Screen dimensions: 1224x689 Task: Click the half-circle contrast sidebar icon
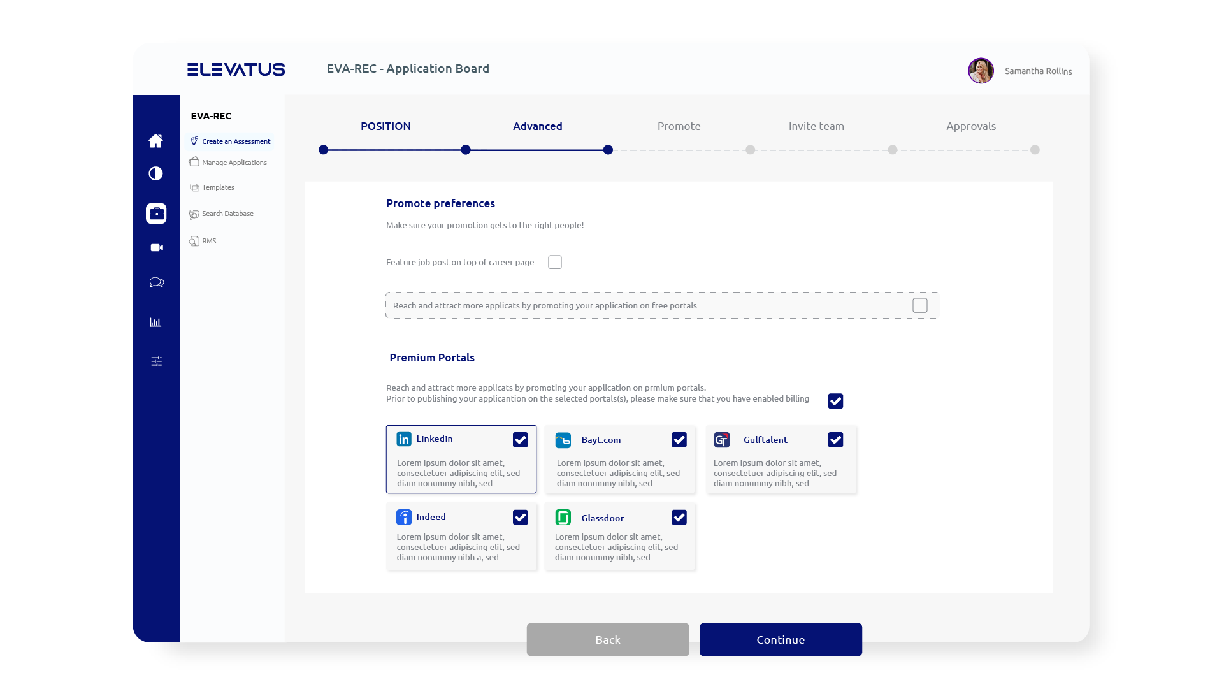coord(155,174)
